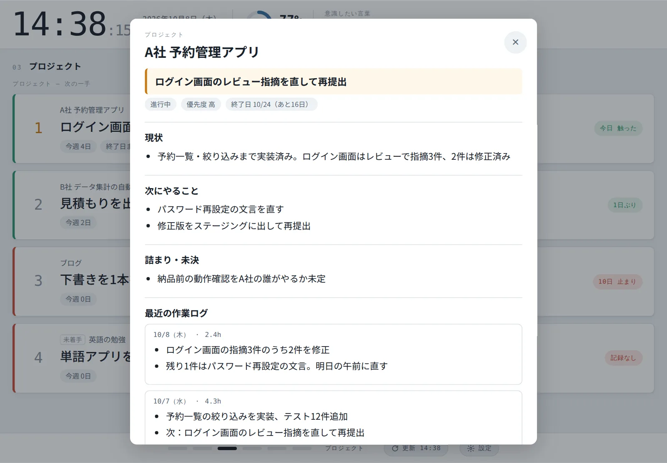Click the 詰まり・未決 section heading
Image resolution: width=667 pixels, height=463 pixels.
(x=172, y=260)
